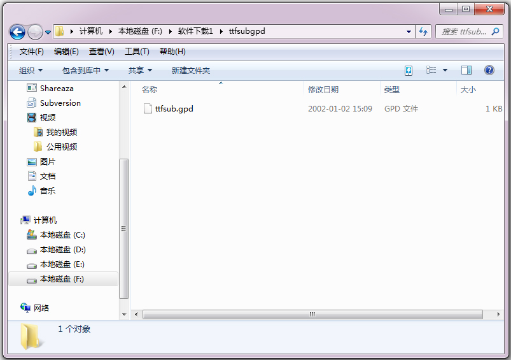
Task: Open 本地磁盘 (D:) drive
Action: pos(56,250)
